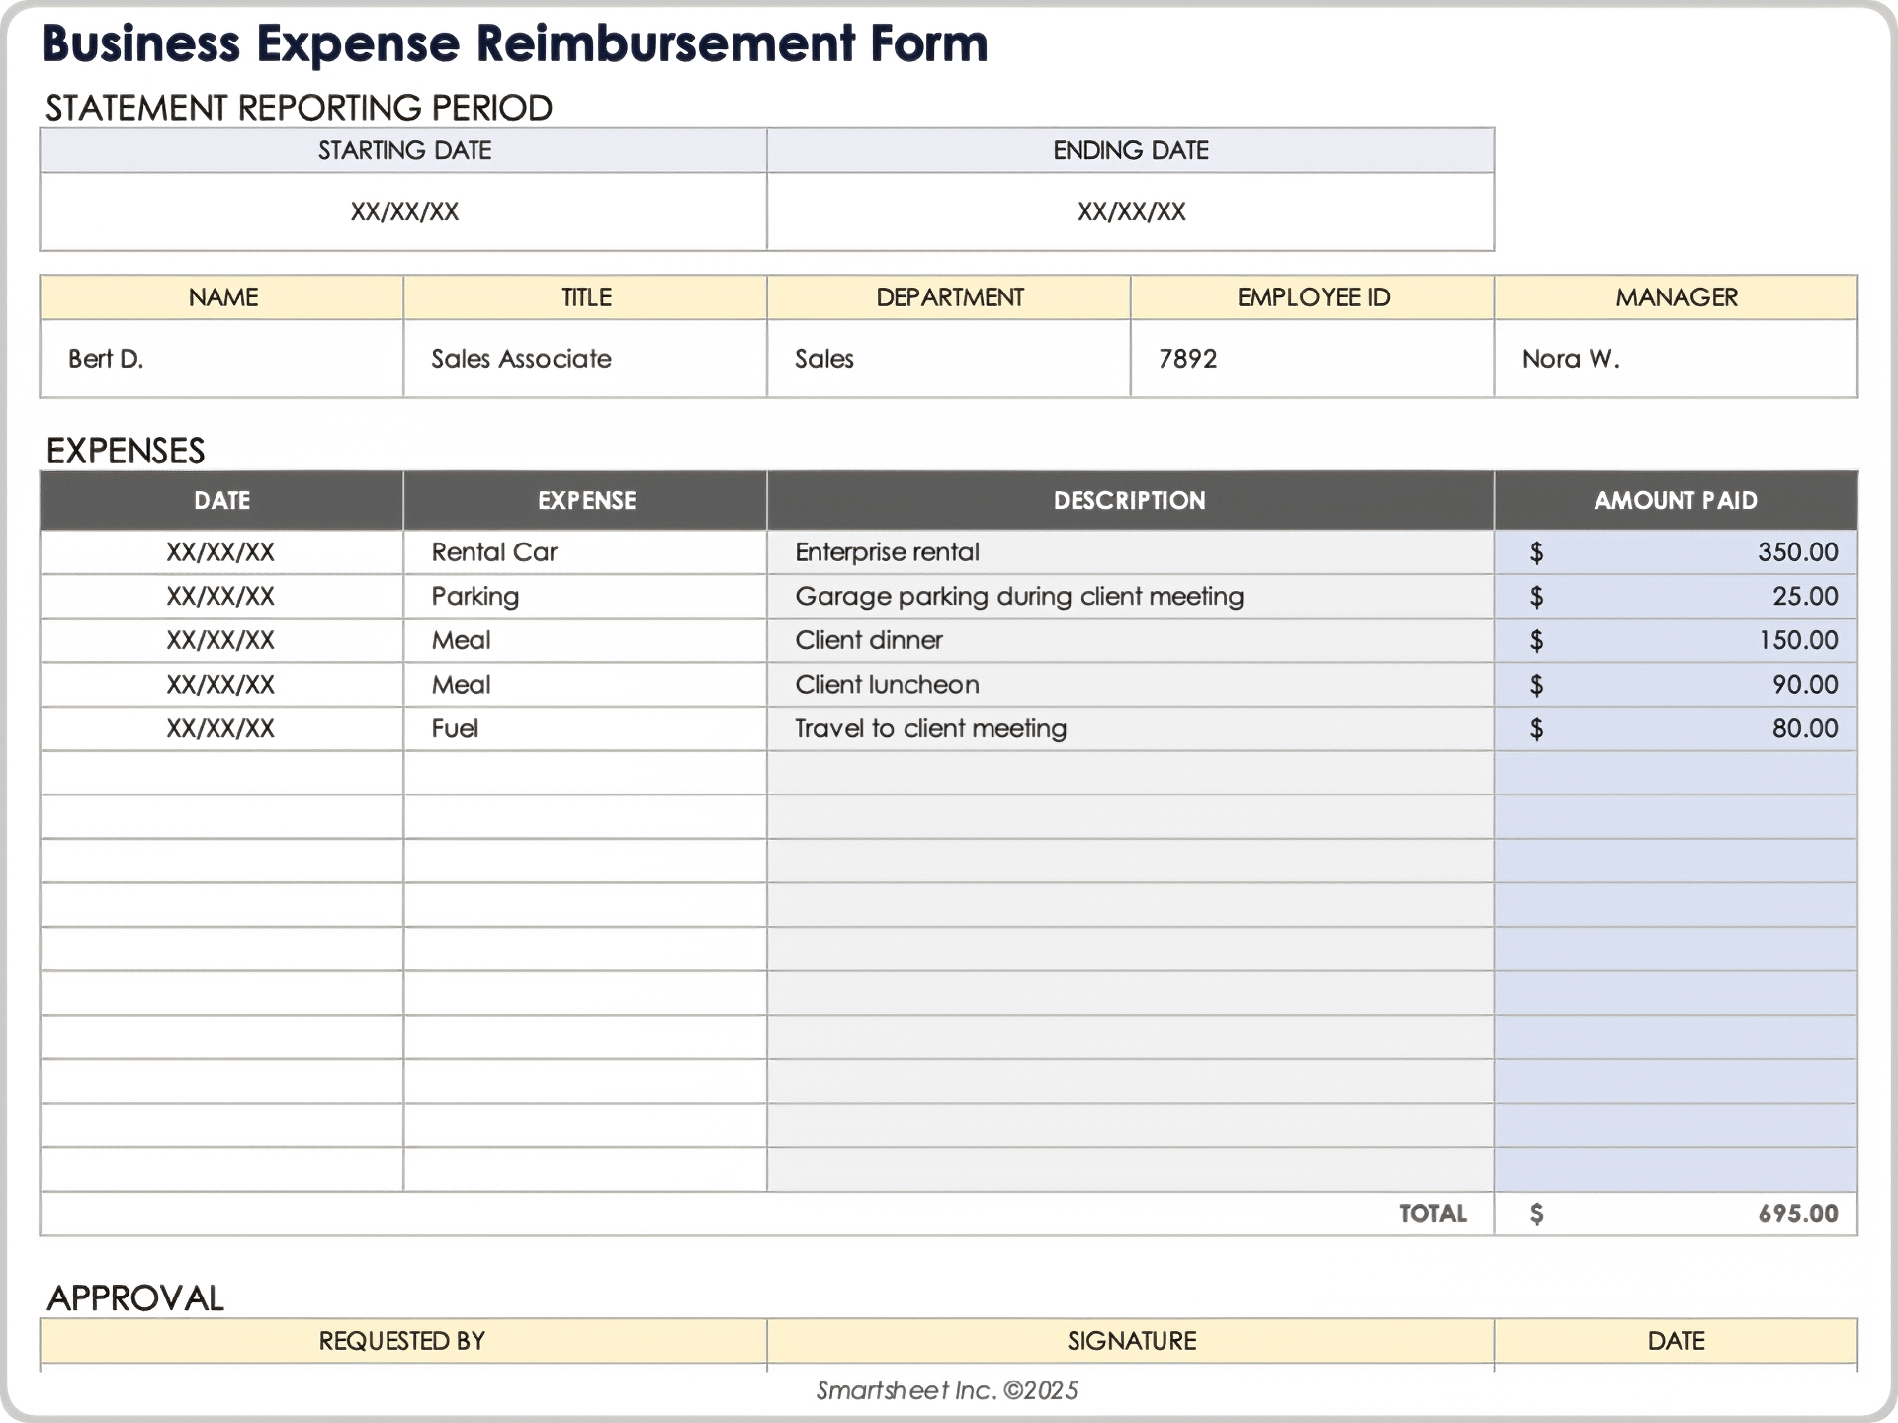The image size is (1898, 1423).
Task: Click the Rental Car expense entry
Action: (x=583, y=551)
